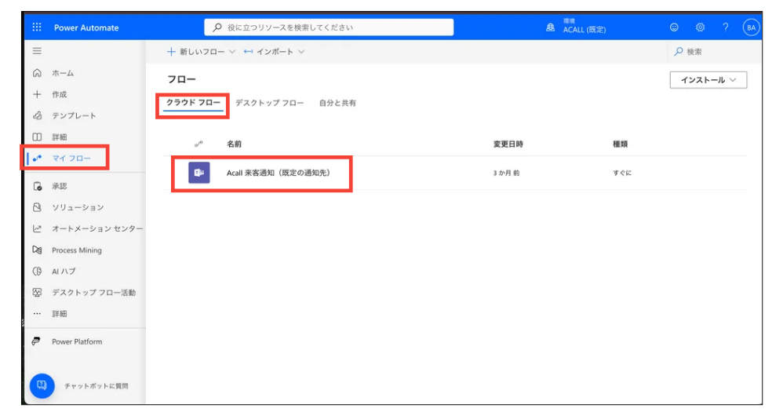Collapse the left navigation hamburger menu
783x416 pixels.
tap(37, 51)
